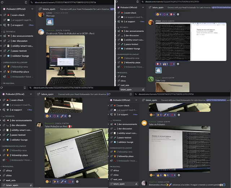
Task: Click the "chooz" username link
Action: 158,21
